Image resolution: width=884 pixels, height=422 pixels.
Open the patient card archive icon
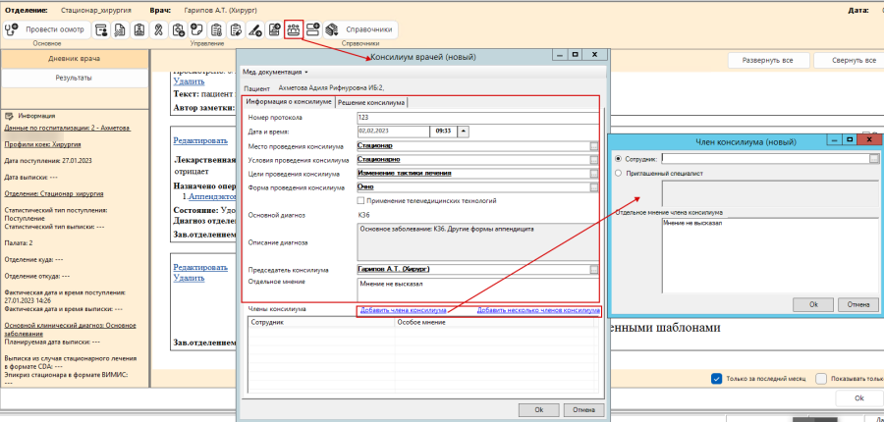tap(101, 29)
